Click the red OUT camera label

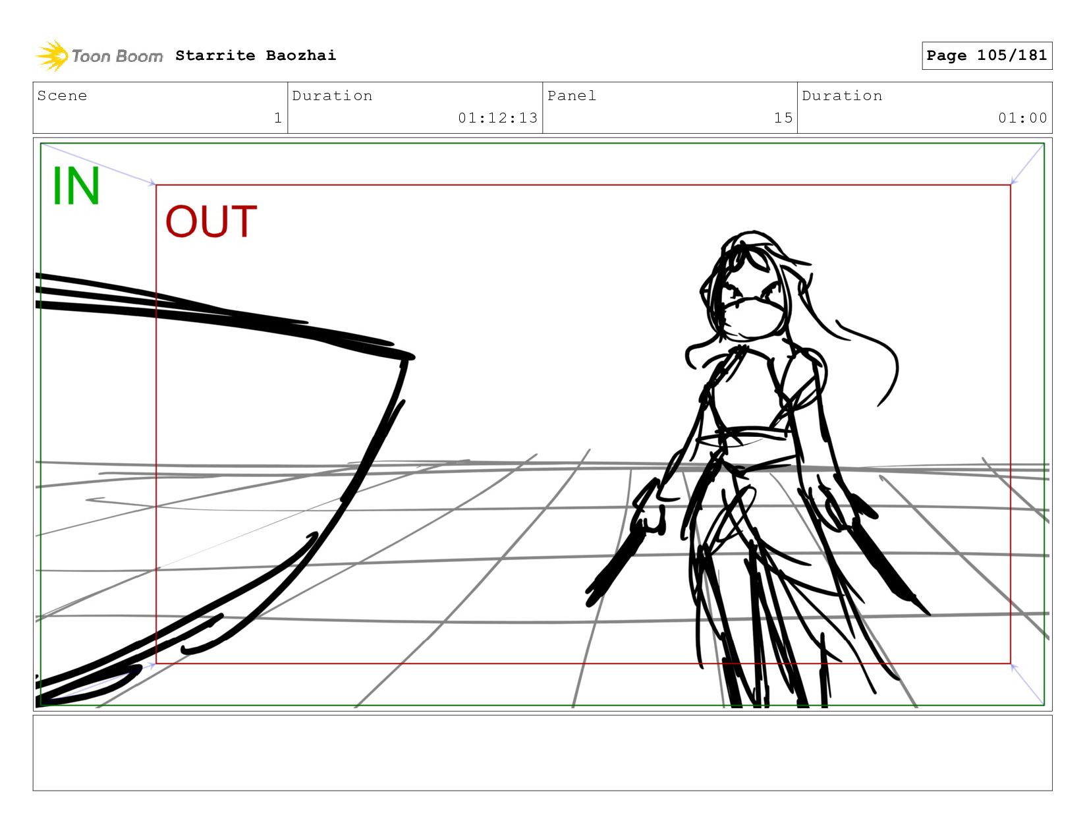click(211, 221)
